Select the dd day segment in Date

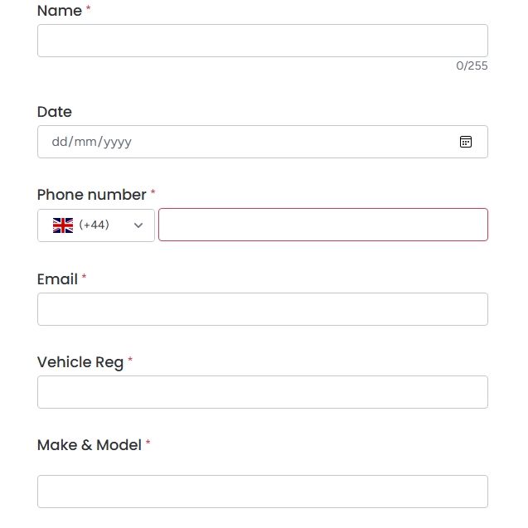60,142
